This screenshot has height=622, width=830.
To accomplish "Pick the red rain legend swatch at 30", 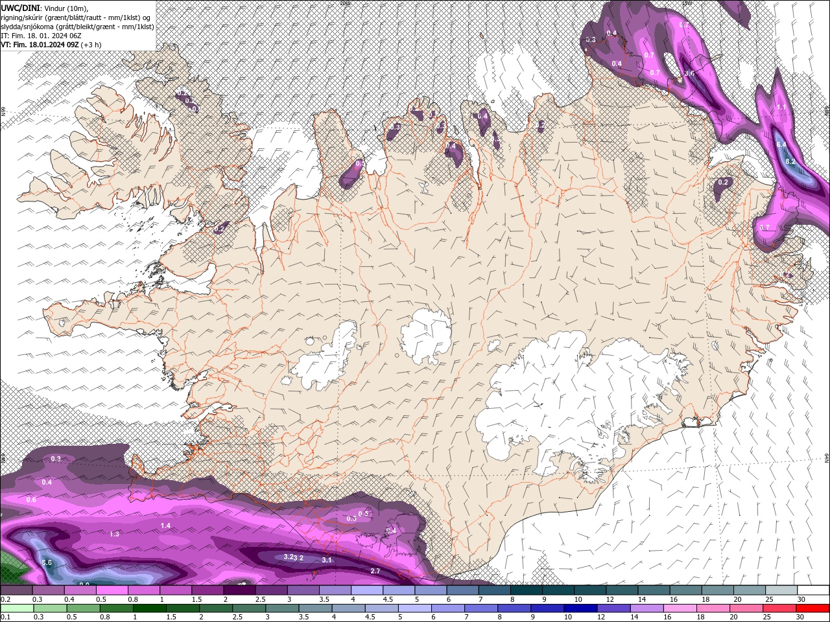I will point(812,608).
